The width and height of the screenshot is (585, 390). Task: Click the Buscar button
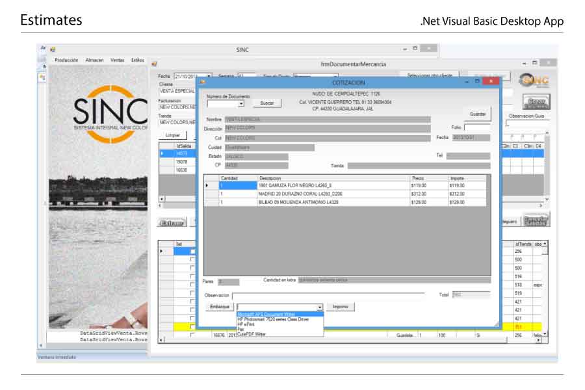(x=266, y=103)
